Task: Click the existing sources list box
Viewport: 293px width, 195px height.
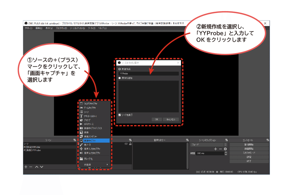Action: (x=149, y=97)
